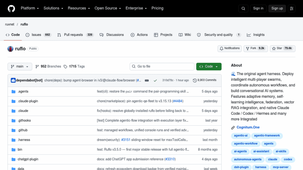Screen dimensions: 303x170
Task: Click the link icon next to Cognitum.One
Action: (233, 127)
